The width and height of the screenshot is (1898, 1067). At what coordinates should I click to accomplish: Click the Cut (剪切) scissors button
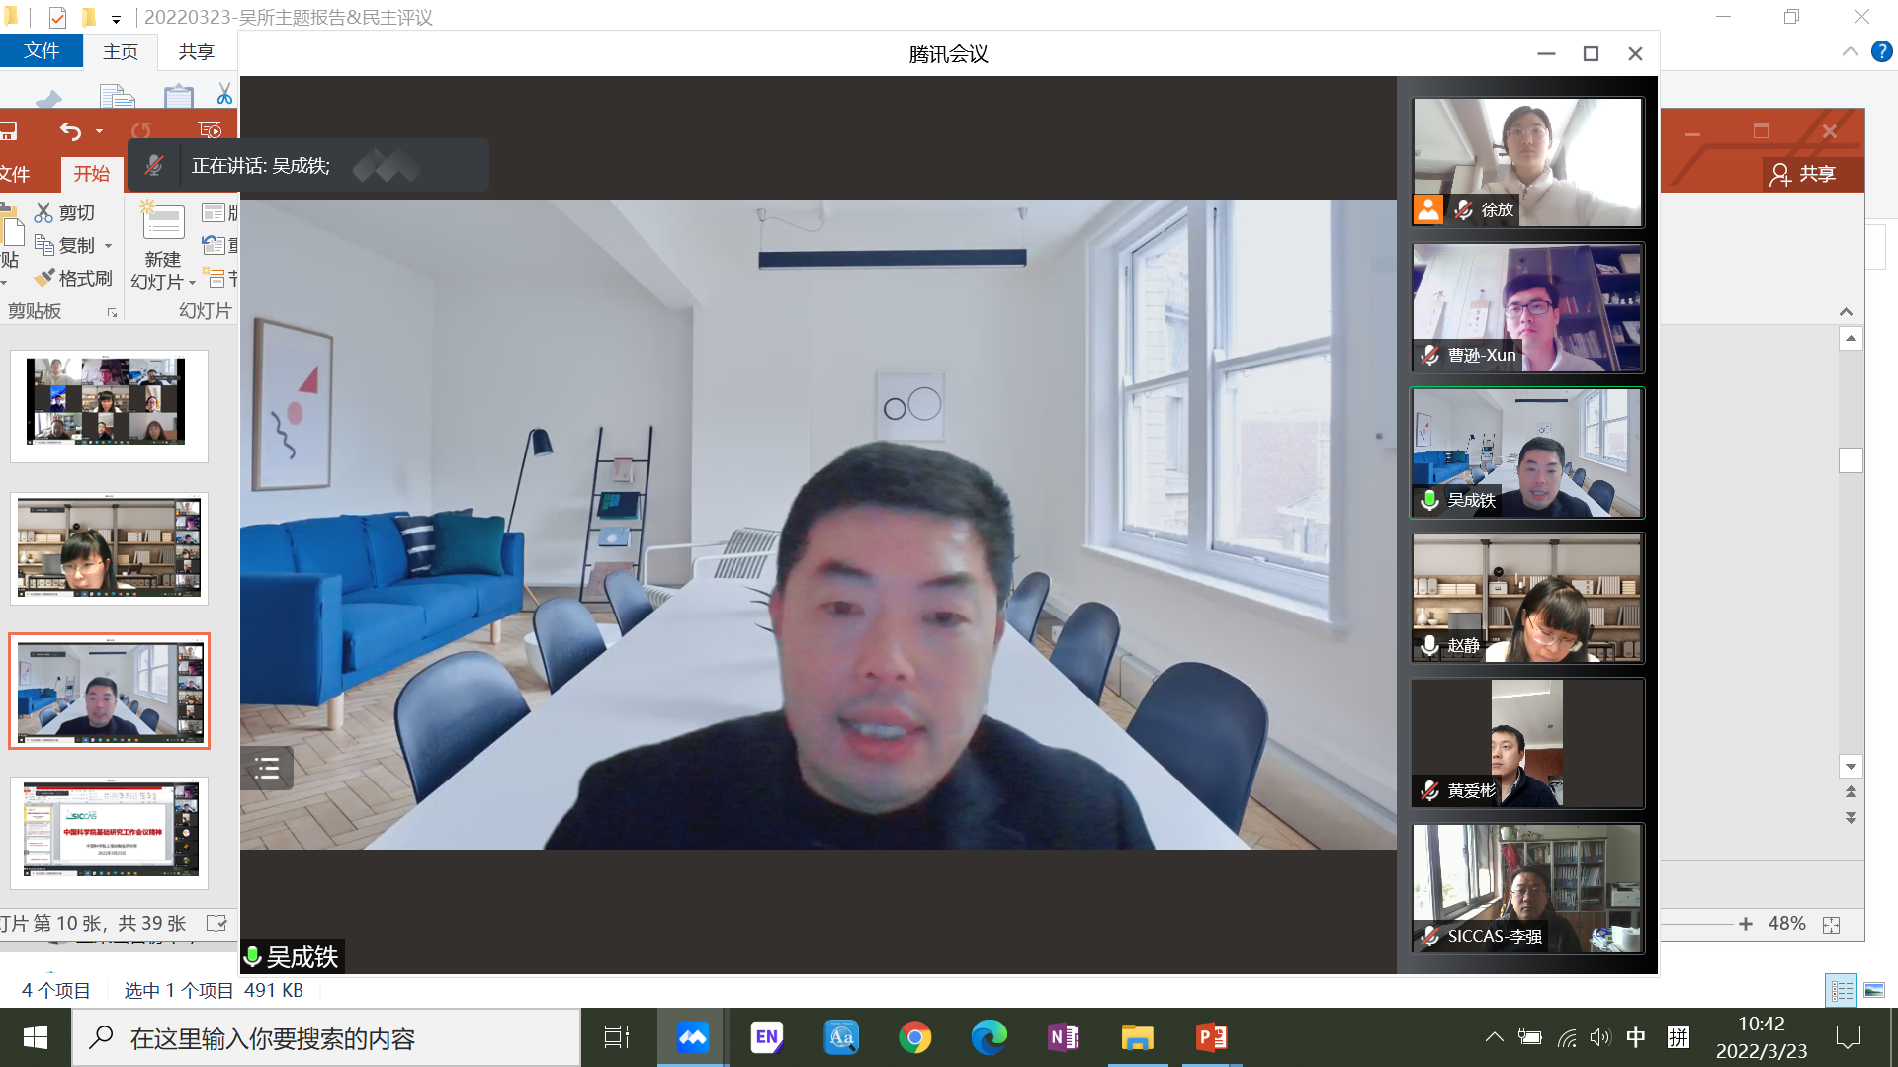click(65, 212)
